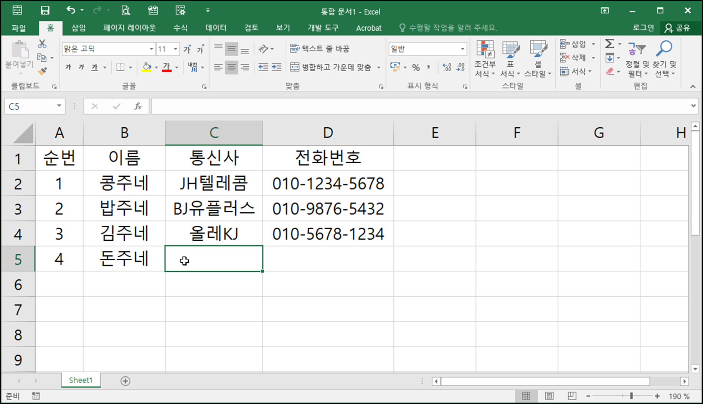
Task: Undo the last action
Action: [71, 10]
